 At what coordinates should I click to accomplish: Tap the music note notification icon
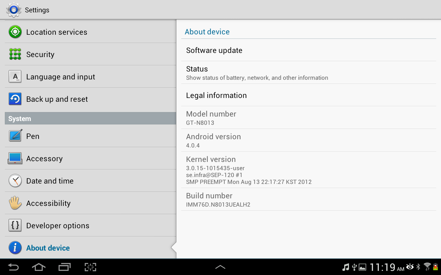(346, 267)
